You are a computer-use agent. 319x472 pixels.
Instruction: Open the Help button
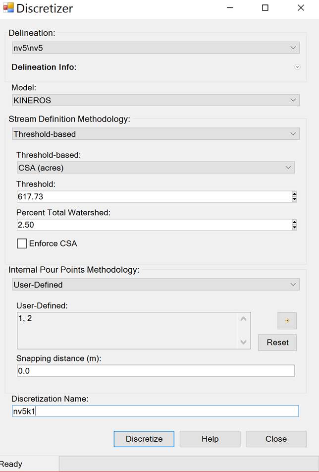[210, 439]
